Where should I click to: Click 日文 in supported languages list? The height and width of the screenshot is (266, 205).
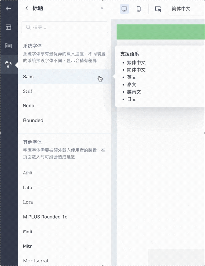point(131,99)
